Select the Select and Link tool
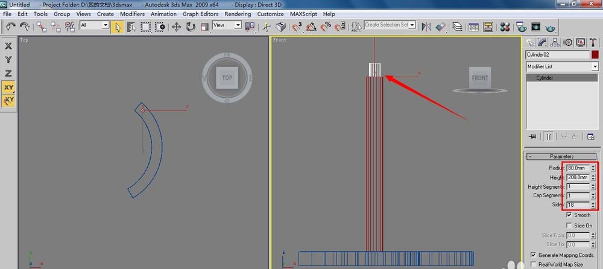This screenshot has width=603, height=269. point(42,27)
